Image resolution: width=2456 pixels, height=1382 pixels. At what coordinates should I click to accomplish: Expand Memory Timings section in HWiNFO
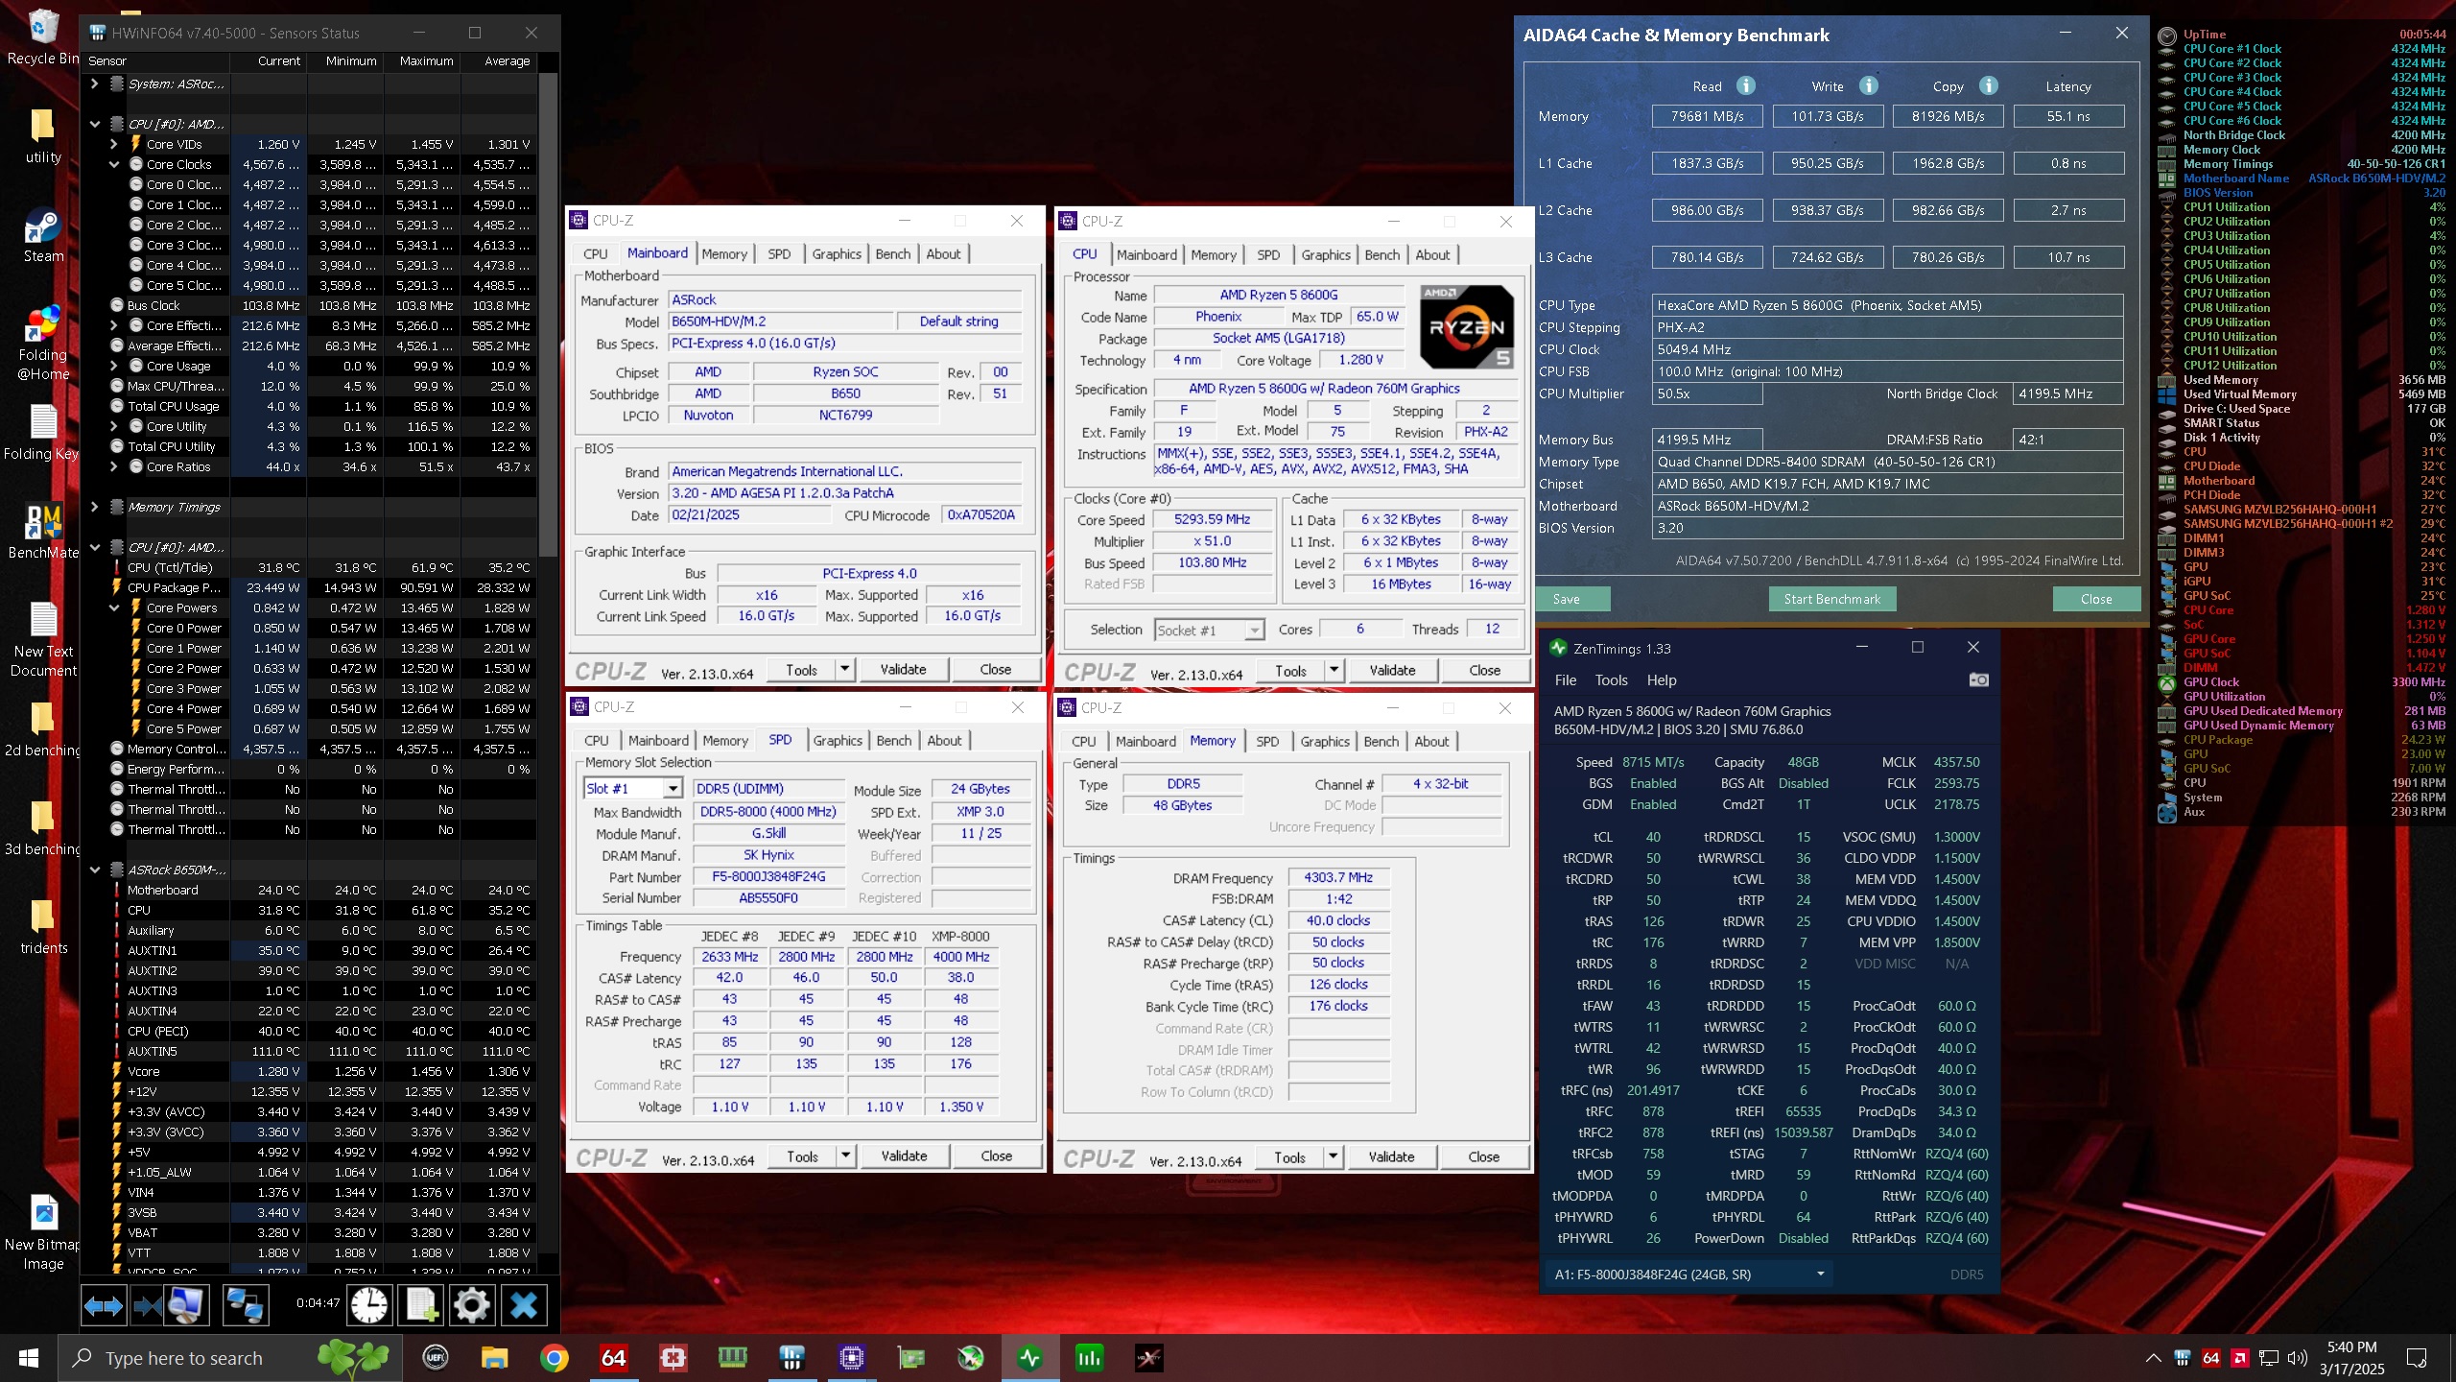(x=94, y=507)
